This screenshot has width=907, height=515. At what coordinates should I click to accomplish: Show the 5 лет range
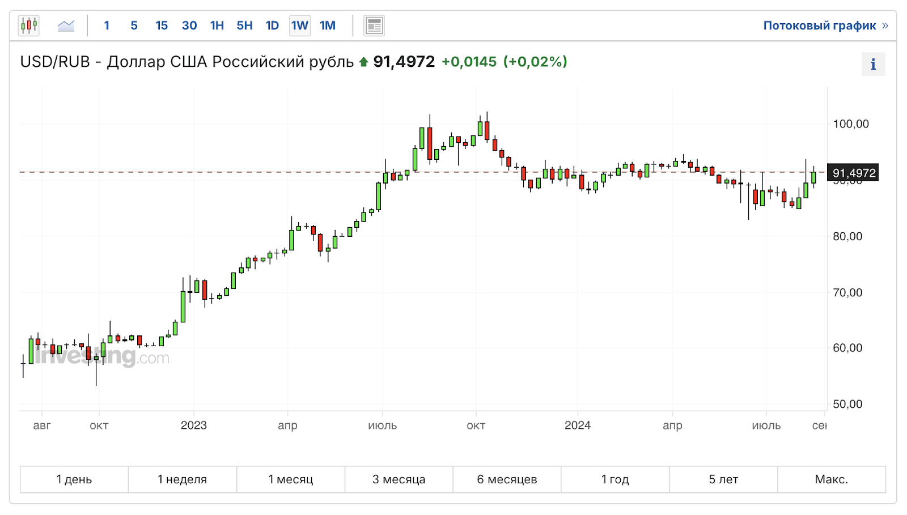723,479
